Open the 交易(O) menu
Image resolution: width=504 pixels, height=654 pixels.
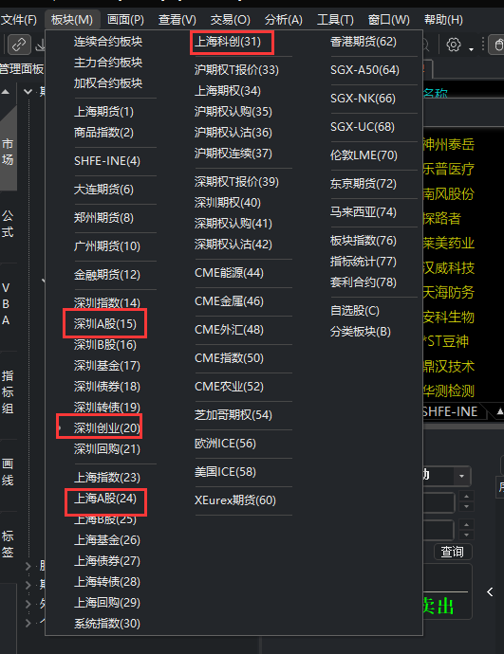[x=230, y=20]
